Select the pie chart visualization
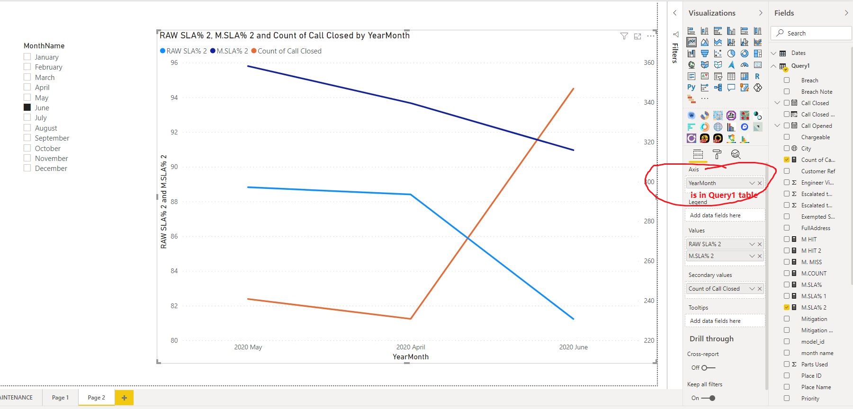This screenshot has height=409, width=853. click(x=731, y=53)
